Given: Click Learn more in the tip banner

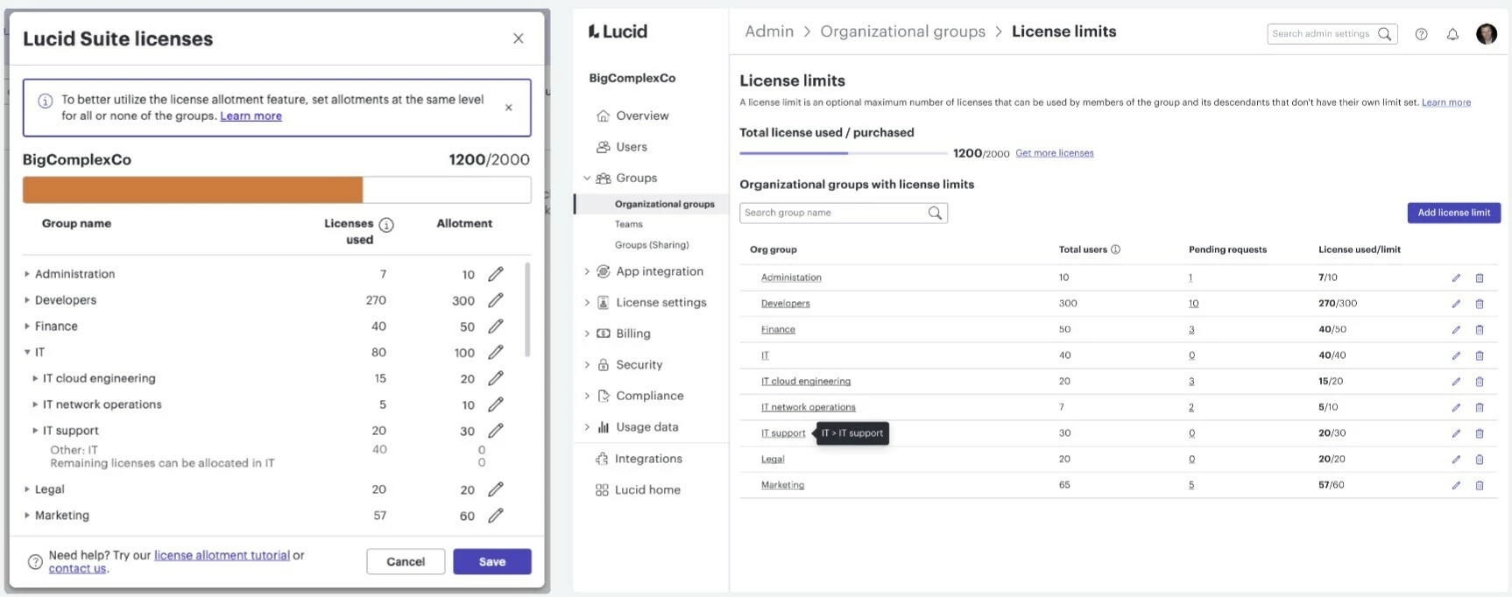Looking at the screenshot, I should point(251,116).
